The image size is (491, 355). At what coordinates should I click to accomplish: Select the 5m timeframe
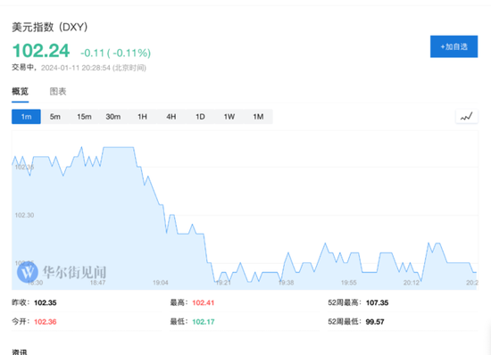point(55,117)
